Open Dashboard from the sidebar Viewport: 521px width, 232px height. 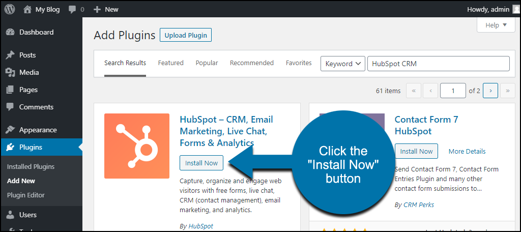point(36,32)
